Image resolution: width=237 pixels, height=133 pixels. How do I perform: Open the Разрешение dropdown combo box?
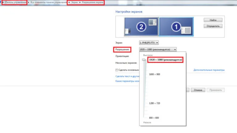[158, 49]
